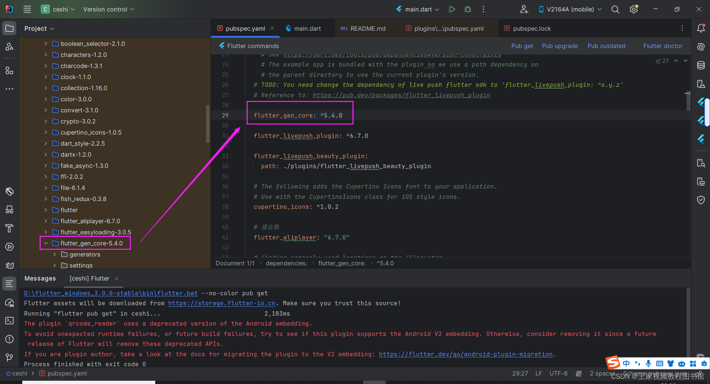Expand the flutter_aliplayer-6.7.0 folder

pos(45,221)
